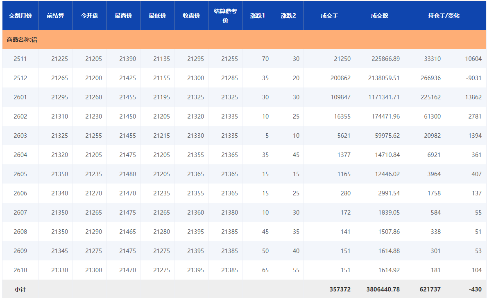Select the 成交手 column header
Image resolution: width=487 pixels, height=298 pixels.
(x=329, y=16)
